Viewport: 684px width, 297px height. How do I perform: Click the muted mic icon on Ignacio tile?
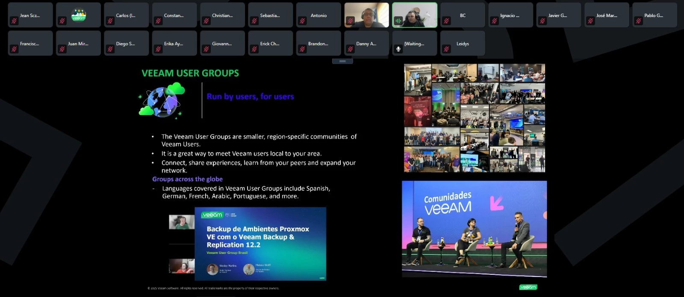pos(495,21)
